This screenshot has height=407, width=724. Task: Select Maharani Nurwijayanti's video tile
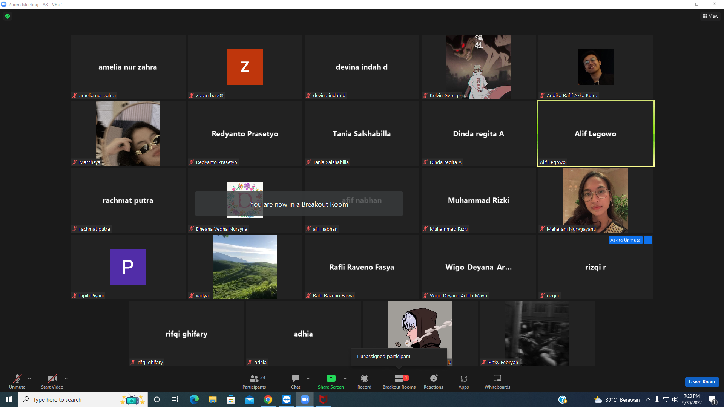596,200
